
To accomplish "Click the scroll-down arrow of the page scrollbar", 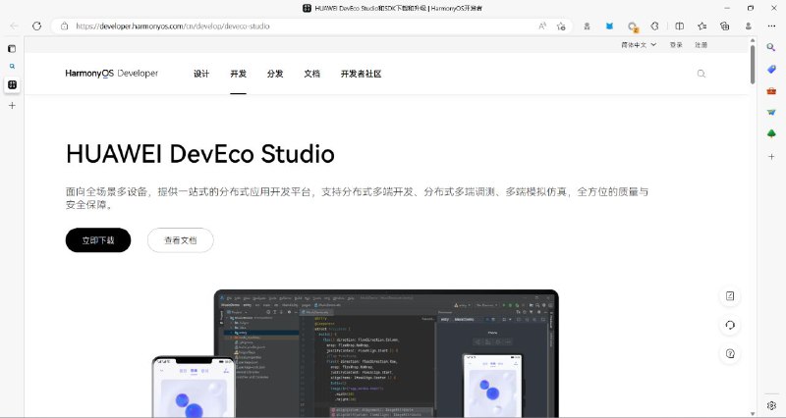I will point(753,413).
